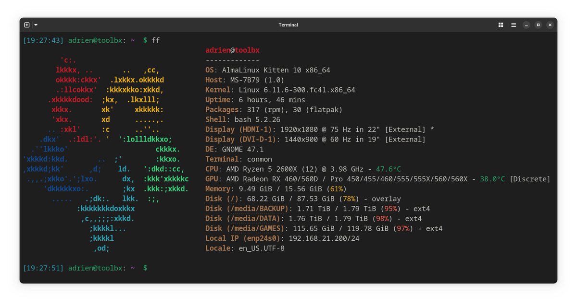
Task: Expand the new tab dropdown arrow
Action: coord(36,25)
